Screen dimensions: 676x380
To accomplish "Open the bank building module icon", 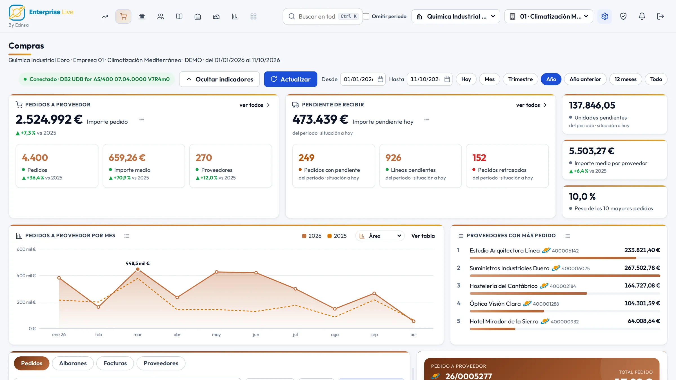I will coord(142,16).
